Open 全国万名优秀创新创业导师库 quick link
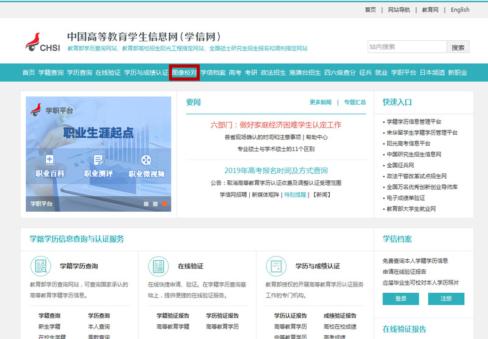 (421, 187)
